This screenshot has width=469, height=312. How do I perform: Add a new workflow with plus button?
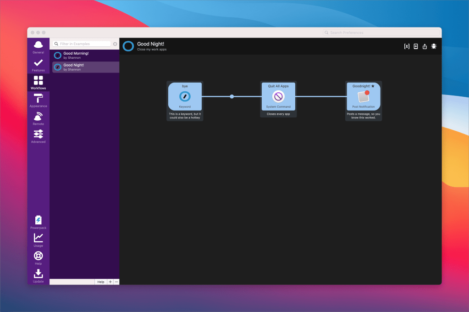[x=110, y=282]
